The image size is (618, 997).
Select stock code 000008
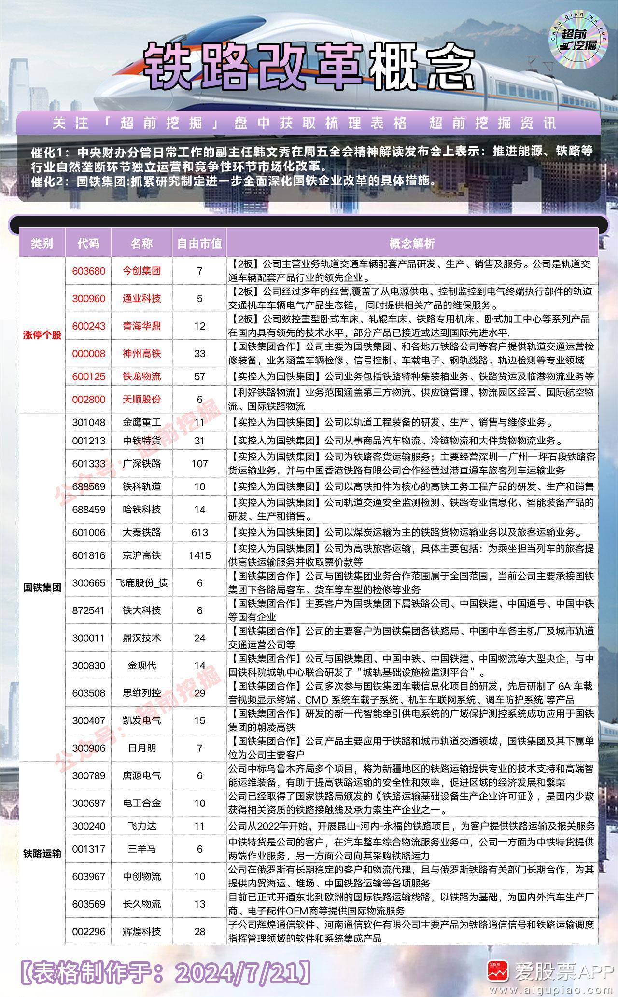point(88,354)
